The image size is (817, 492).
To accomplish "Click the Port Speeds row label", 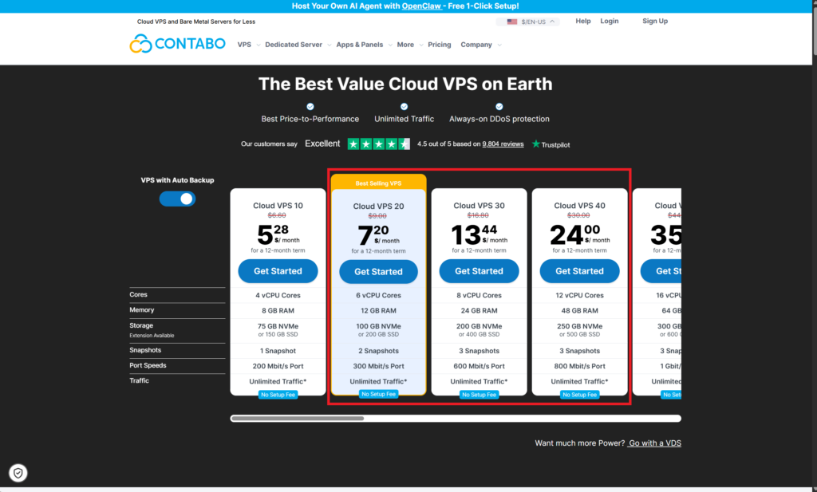I will click(x=148, y=365).
